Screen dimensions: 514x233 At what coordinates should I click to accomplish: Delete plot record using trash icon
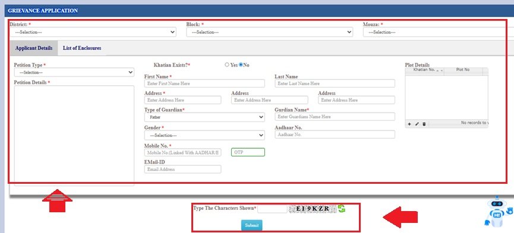pyautogui.click(x=424, y=124)
